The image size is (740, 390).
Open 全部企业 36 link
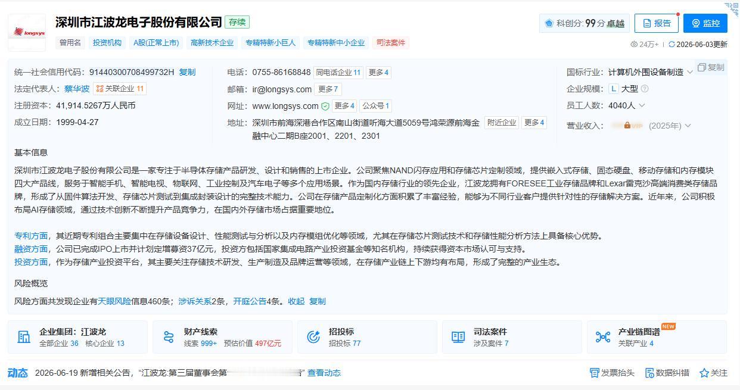pyautogui.click(x=58, y=344)
